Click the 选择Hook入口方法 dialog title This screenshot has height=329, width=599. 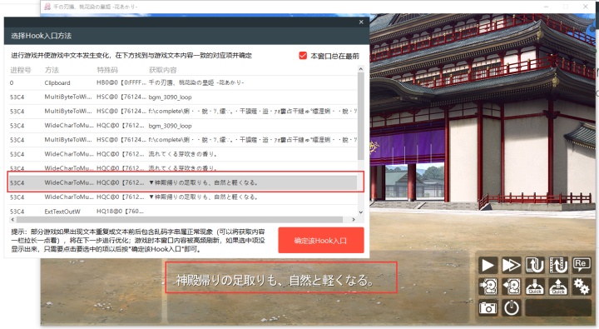(x=42, y=36)
